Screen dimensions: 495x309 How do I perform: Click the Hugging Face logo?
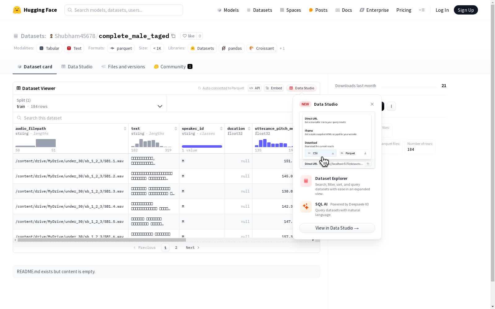click(35, 10)
